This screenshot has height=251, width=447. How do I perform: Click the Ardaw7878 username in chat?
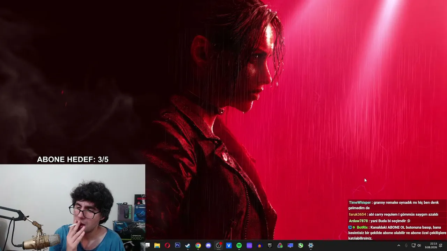tap(358, 221)
